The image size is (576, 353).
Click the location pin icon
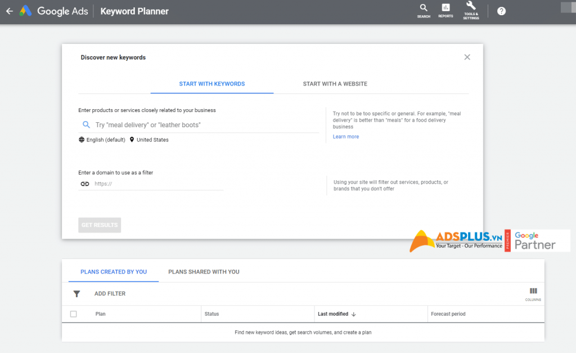(132, 140)
